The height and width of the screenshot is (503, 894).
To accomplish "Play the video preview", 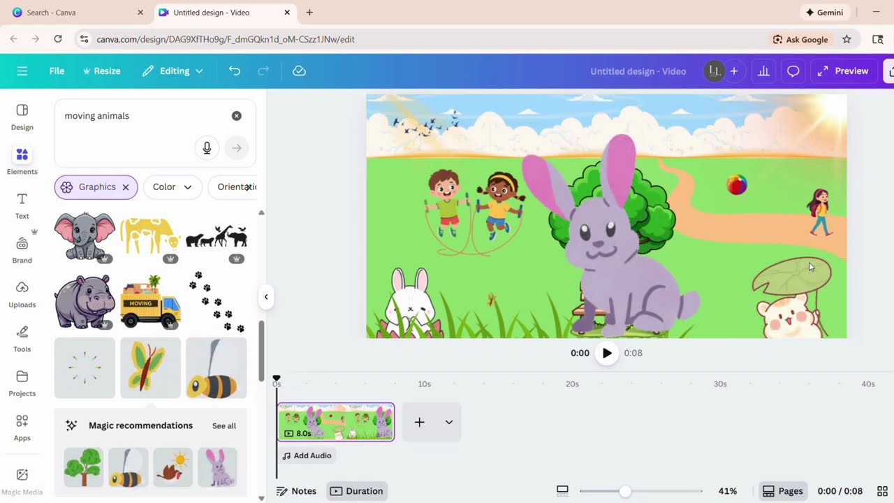I will coord(607,353).
